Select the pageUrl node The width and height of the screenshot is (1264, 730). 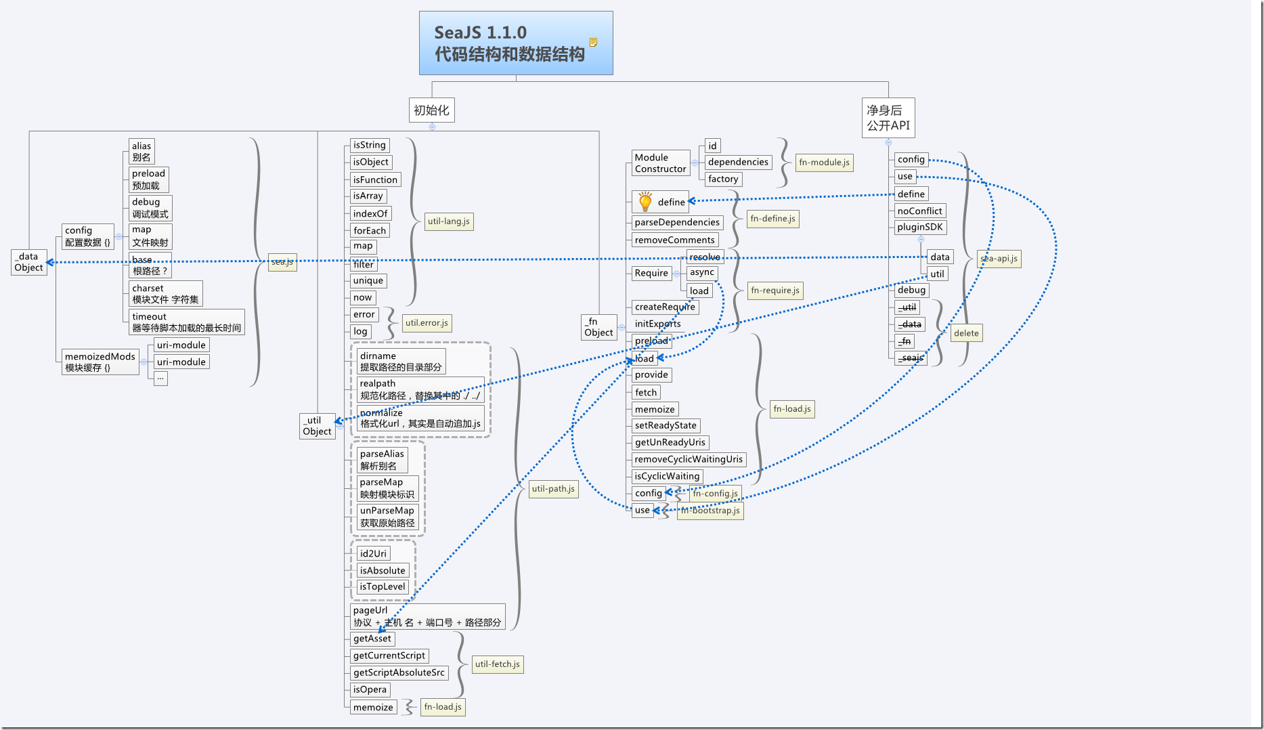point(427,616)
